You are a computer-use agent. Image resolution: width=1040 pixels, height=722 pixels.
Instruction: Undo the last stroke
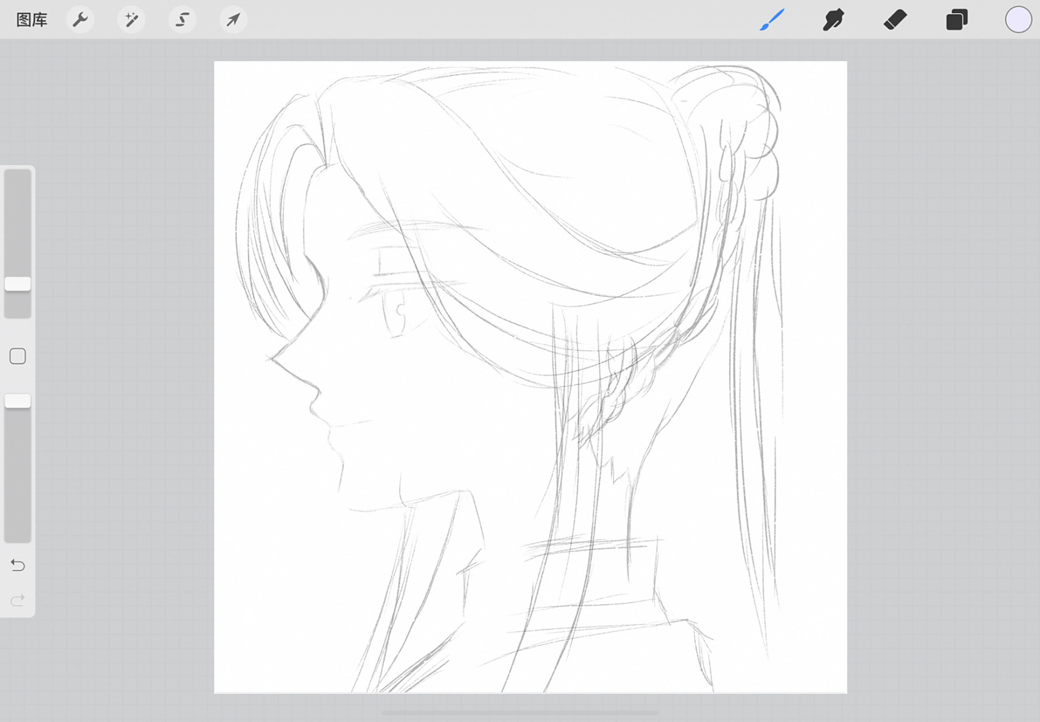point(17,565)
